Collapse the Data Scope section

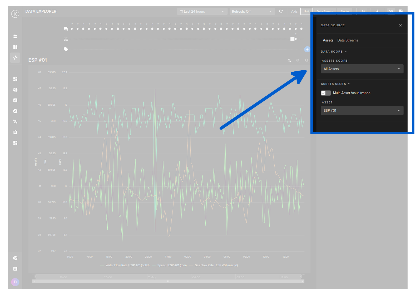[334, 52]
